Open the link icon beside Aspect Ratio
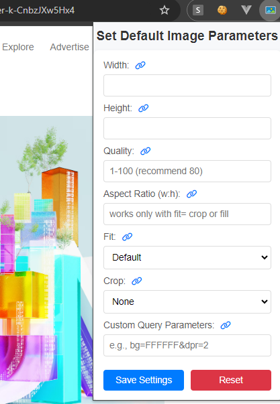 (x=191, y=194)
